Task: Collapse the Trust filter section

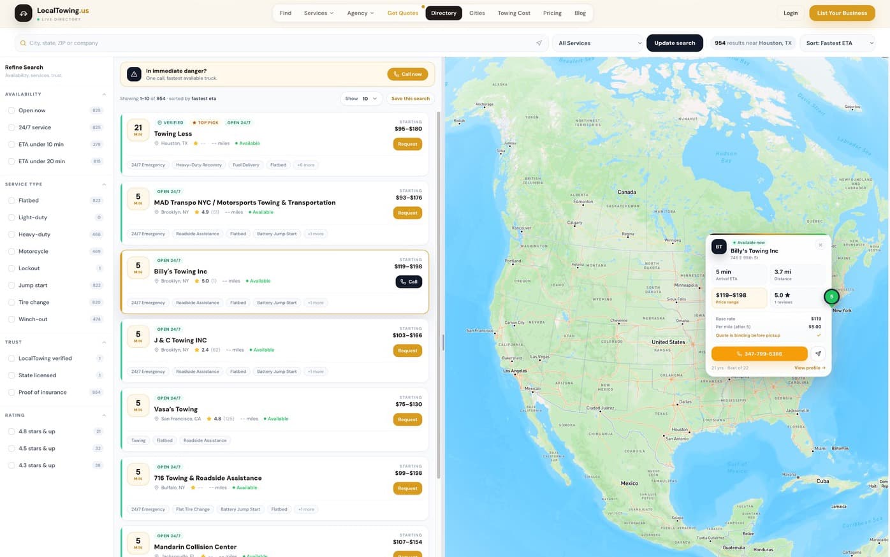Action: (104, 342)
